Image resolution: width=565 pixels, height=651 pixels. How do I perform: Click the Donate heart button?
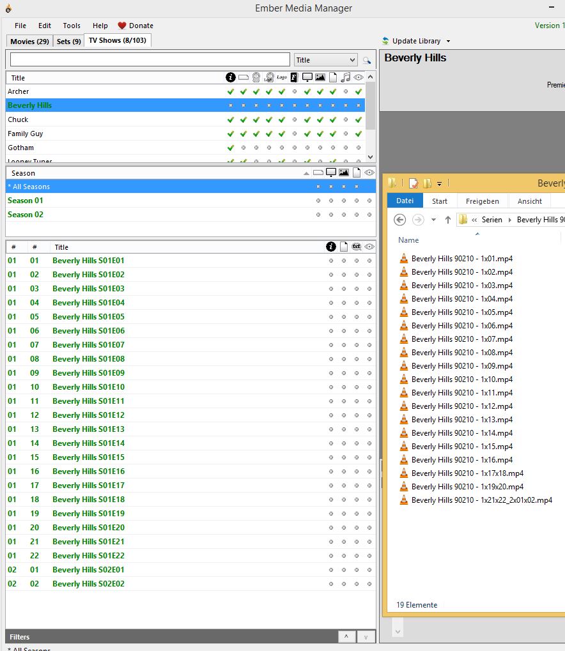(135, 26)
